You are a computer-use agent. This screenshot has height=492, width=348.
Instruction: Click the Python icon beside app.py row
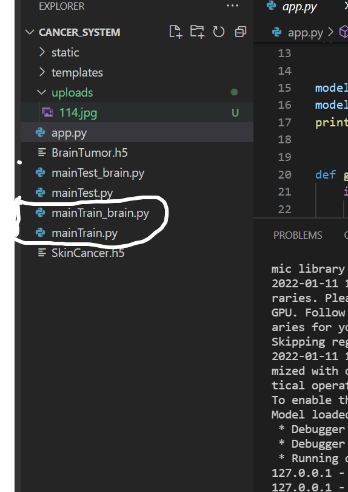click(41, 132)
